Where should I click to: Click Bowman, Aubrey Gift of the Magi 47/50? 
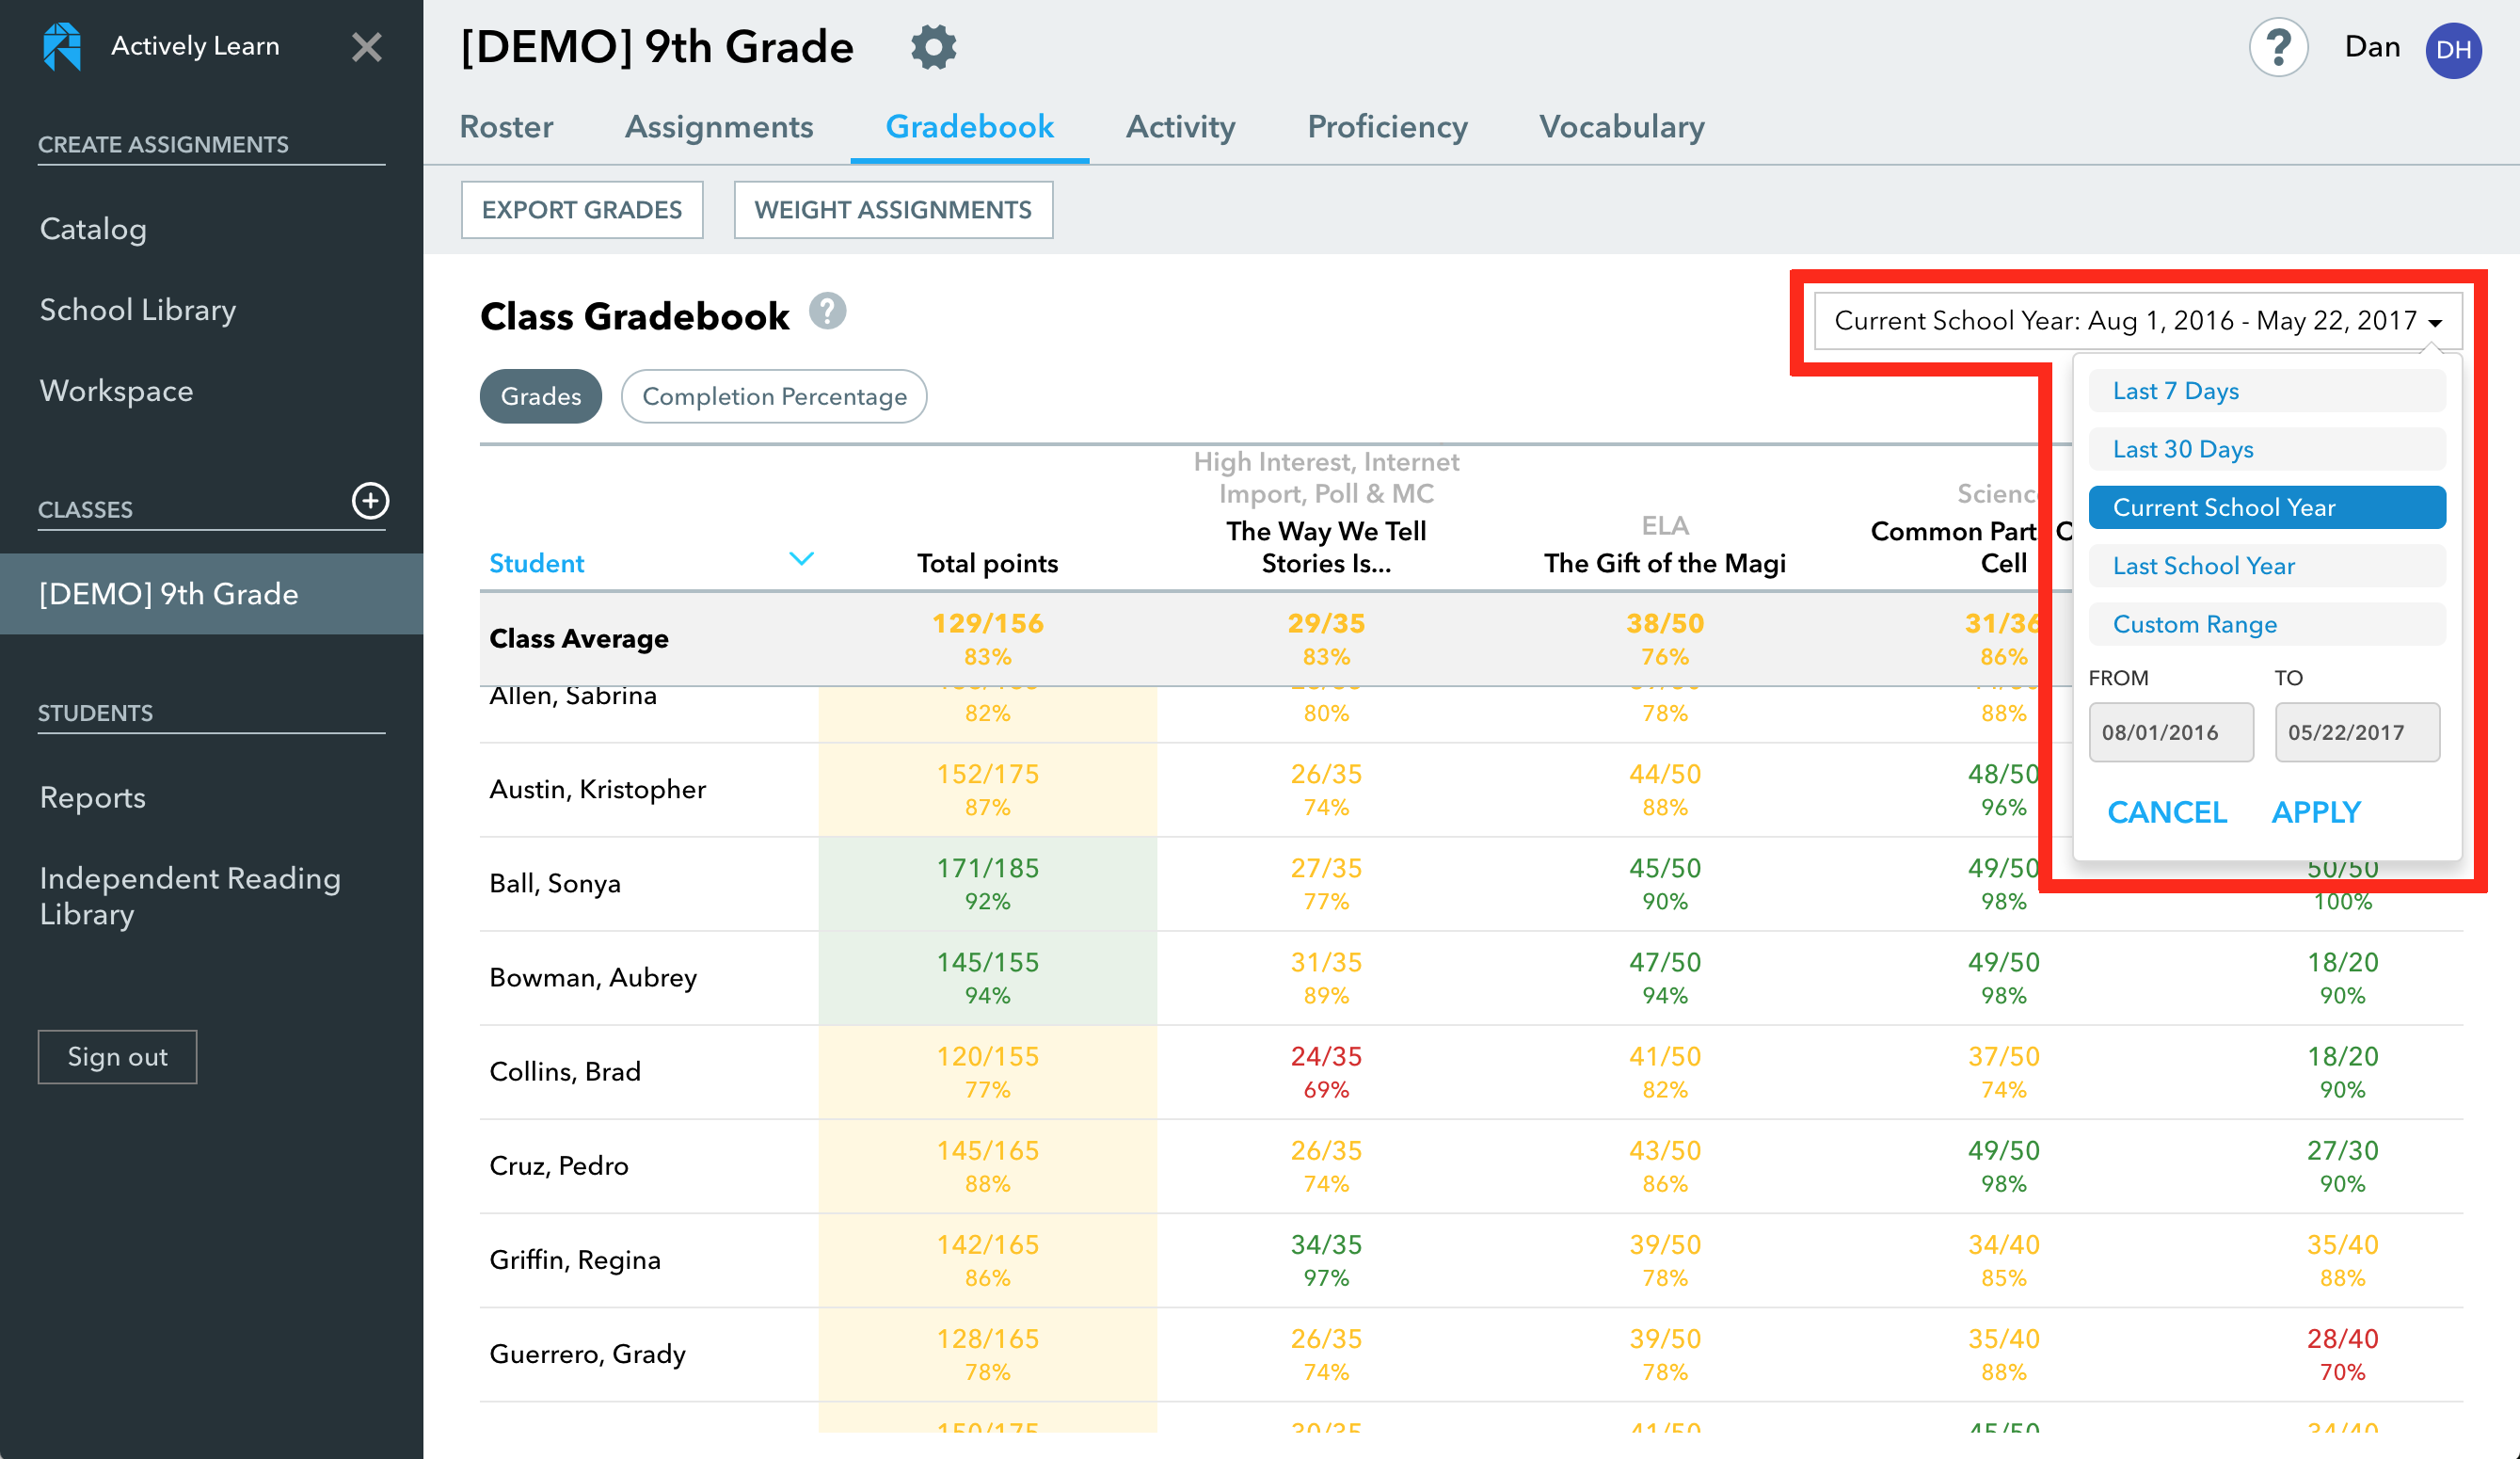click(1664, 962)
